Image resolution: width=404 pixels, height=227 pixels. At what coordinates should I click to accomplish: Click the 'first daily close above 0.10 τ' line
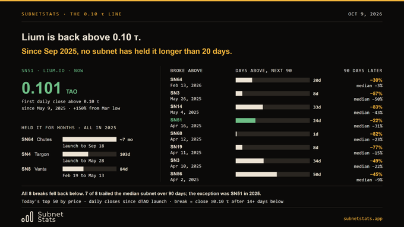60,101
